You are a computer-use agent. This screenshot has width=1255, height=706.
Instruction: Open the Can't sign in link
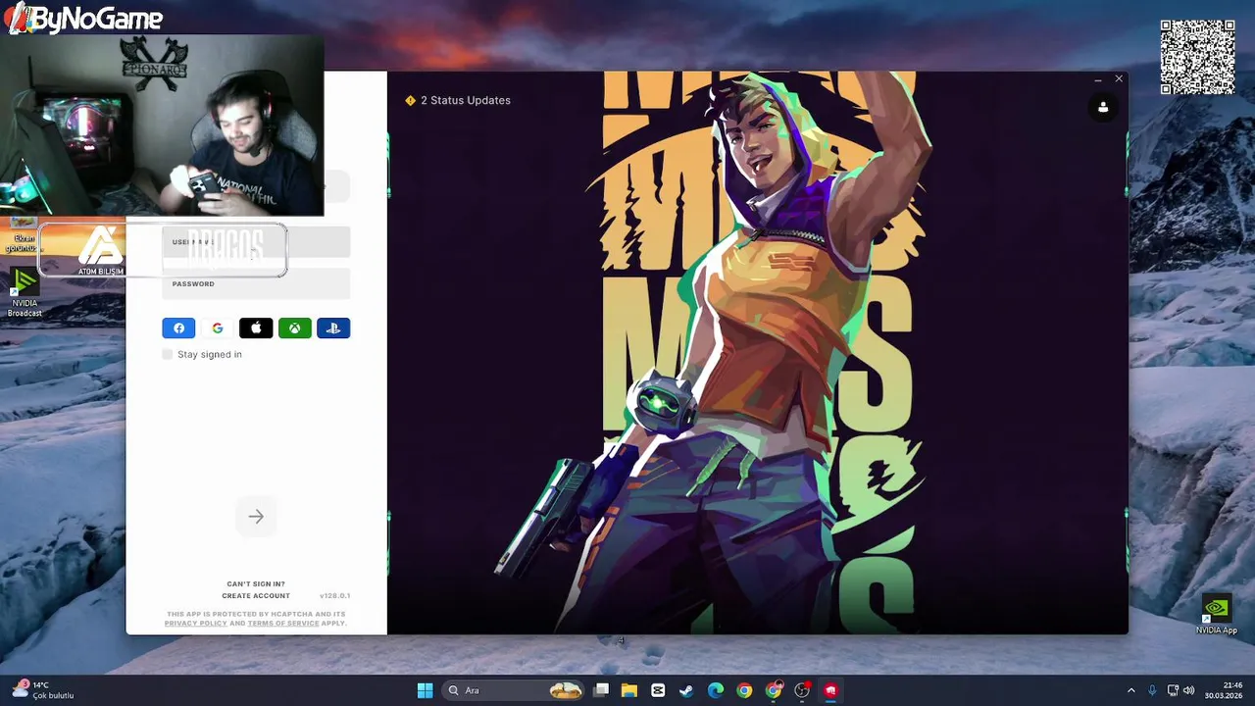point(256,583)
